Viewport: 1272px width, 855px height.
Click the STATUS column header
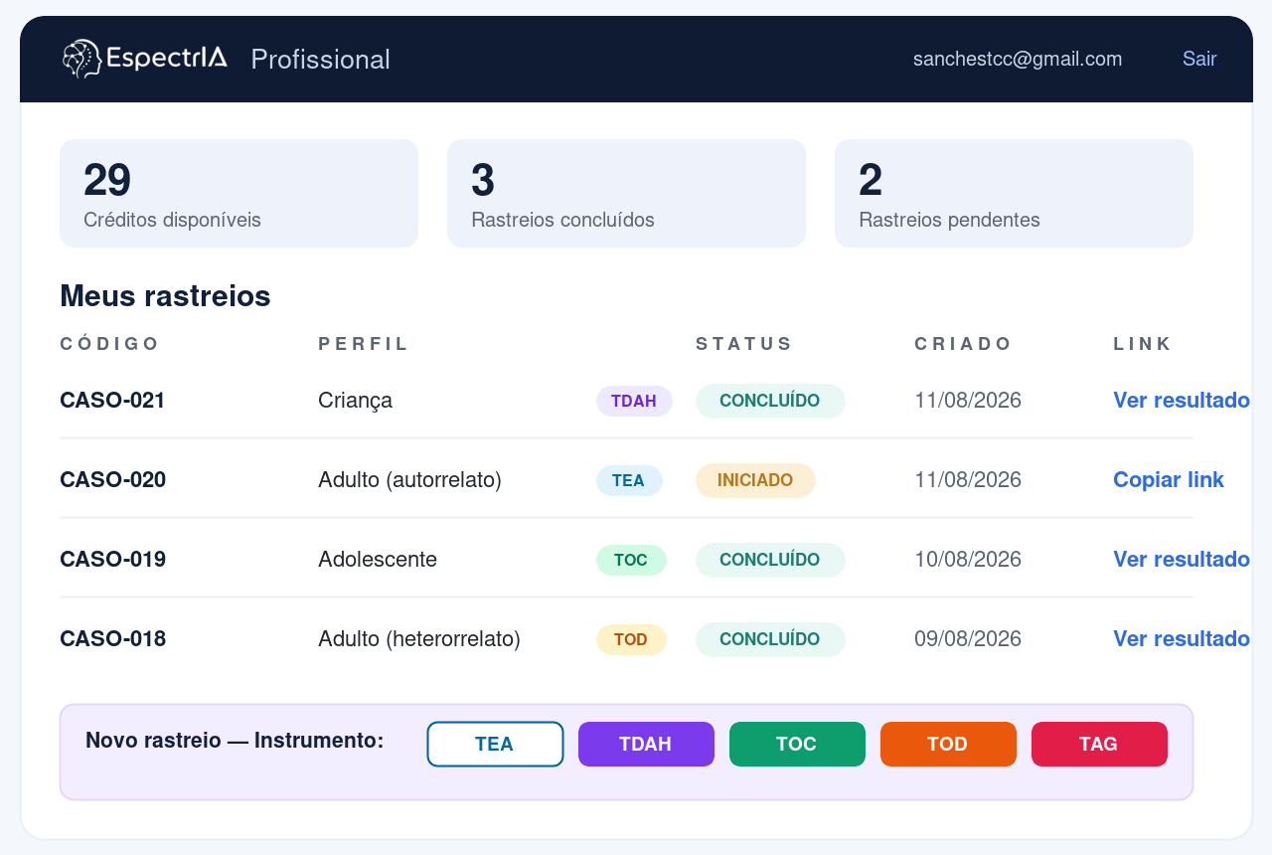click(x=744, y=344)
